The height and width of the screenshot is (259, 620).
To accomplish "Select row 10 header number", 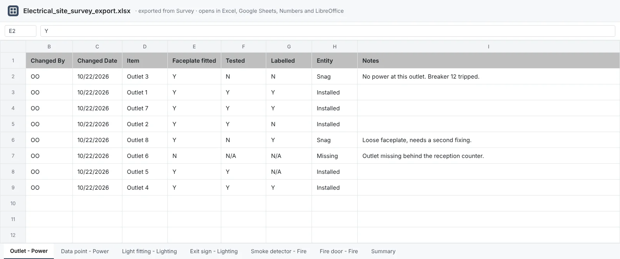I will coord(13,203).
